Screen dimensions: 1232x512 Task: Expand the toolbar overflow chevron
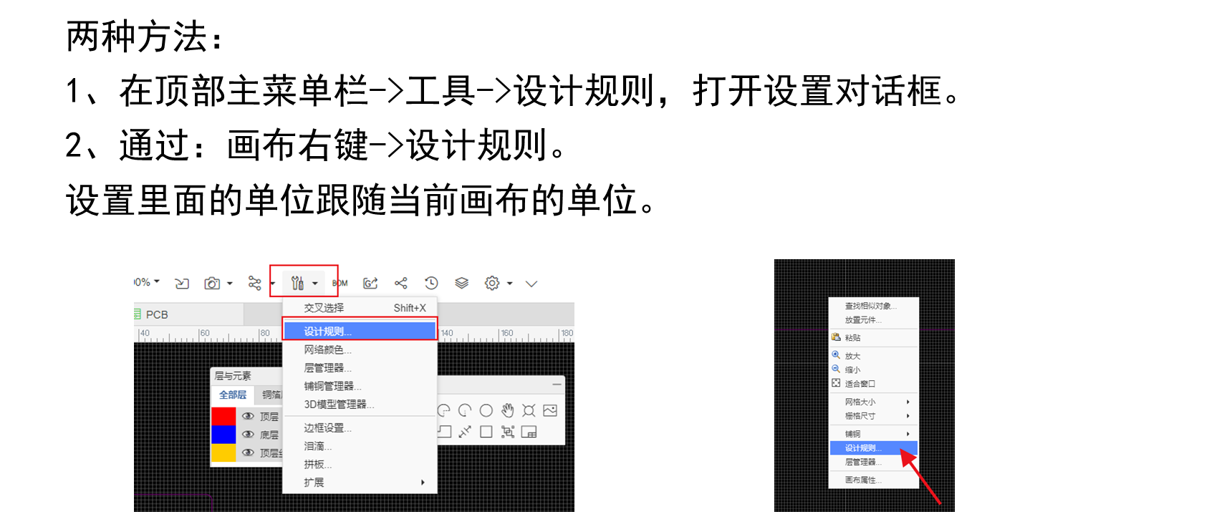(x=531, y=284)
